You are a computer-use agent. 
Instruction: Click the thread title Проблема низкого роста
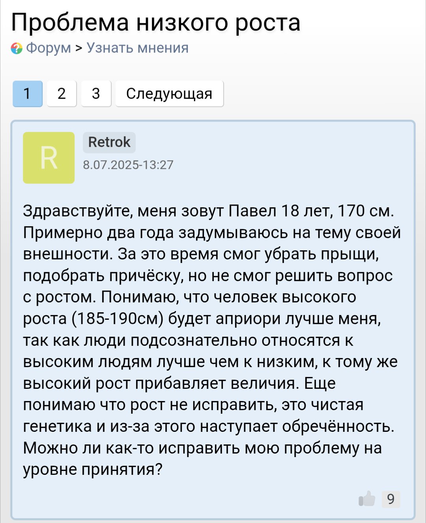(156, 22)
